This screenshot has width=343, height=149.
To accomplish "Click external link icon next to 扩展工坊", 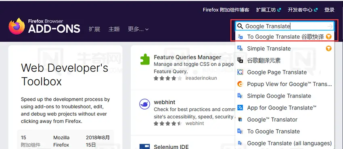I will (279, 10).
